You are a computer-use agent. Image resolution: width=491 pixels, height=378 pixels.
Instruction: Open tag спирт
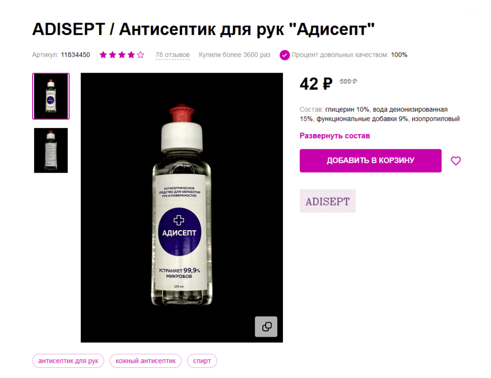202,361
